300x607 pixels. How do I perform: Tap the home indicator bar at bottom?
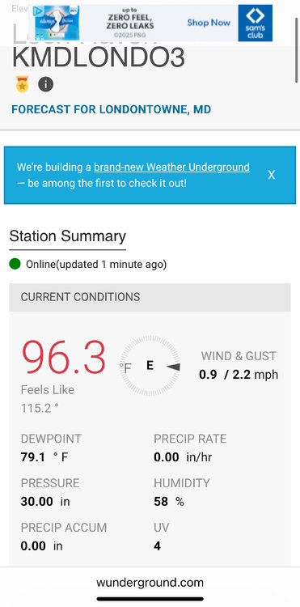tap(150, 599)
